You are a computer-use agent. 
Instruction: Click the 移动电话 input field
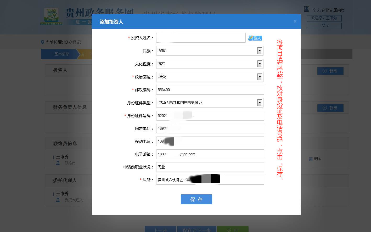click(210, 141)
